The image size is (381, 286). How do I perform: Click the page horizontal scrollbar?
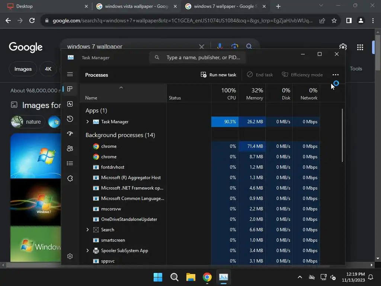pos(168,265)
